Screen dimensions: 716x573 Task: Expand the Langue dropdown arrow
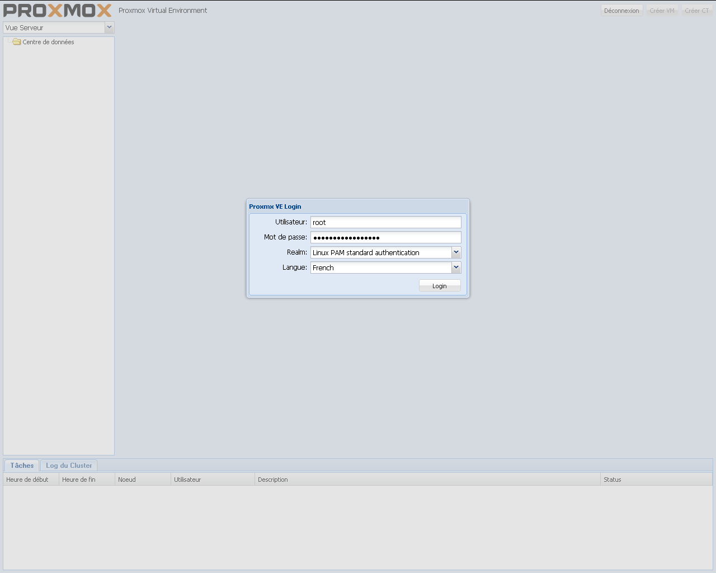456,267
